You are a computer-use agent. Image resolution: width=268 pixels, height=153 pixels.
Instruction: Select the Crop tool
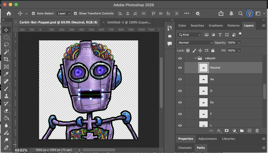(x=7, y=59)
